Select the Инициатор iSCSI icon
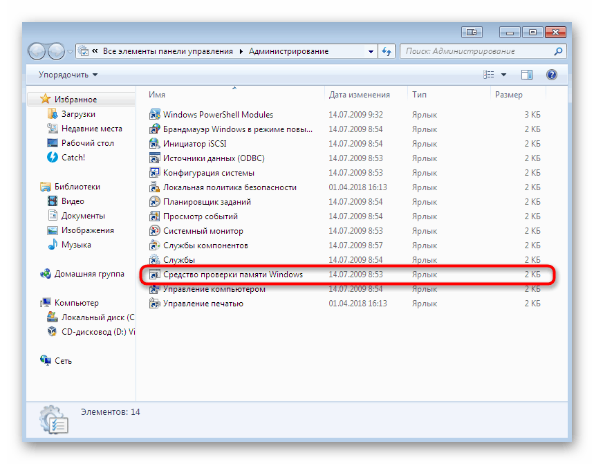Screen dimensions: 594x464 click(x=154, y=144)
